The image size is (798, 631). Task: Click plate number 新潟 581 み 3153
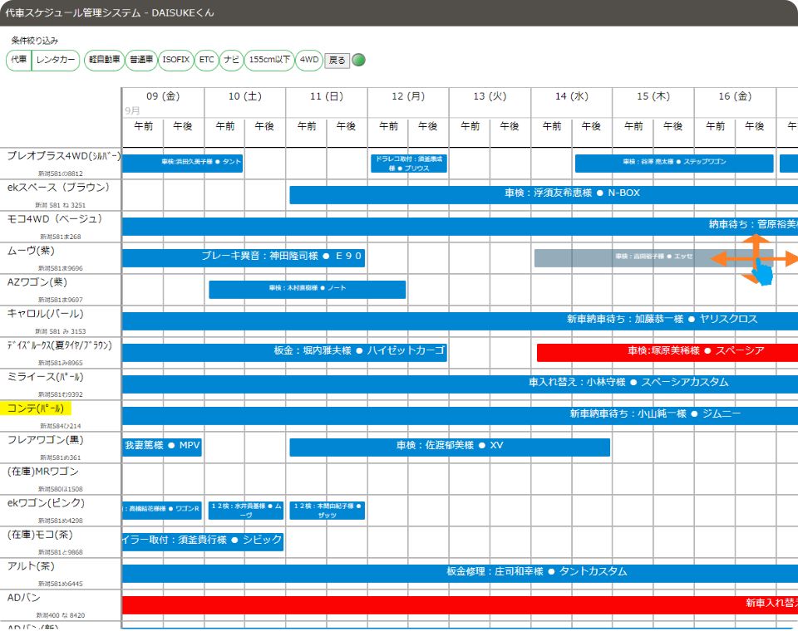(x=61, y=331)
